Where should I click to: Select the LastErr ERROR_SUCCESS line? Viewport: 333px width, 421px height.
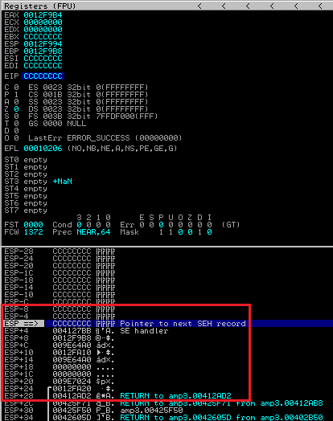[105, 138]
